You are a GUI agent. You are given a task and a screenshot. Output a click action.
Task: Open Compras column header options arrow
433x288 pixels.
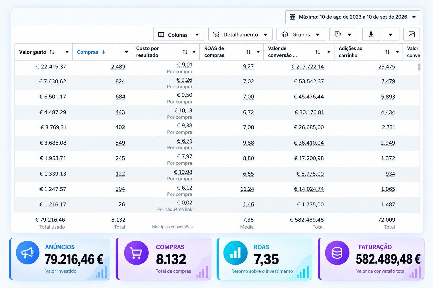[x=126, y=52]
